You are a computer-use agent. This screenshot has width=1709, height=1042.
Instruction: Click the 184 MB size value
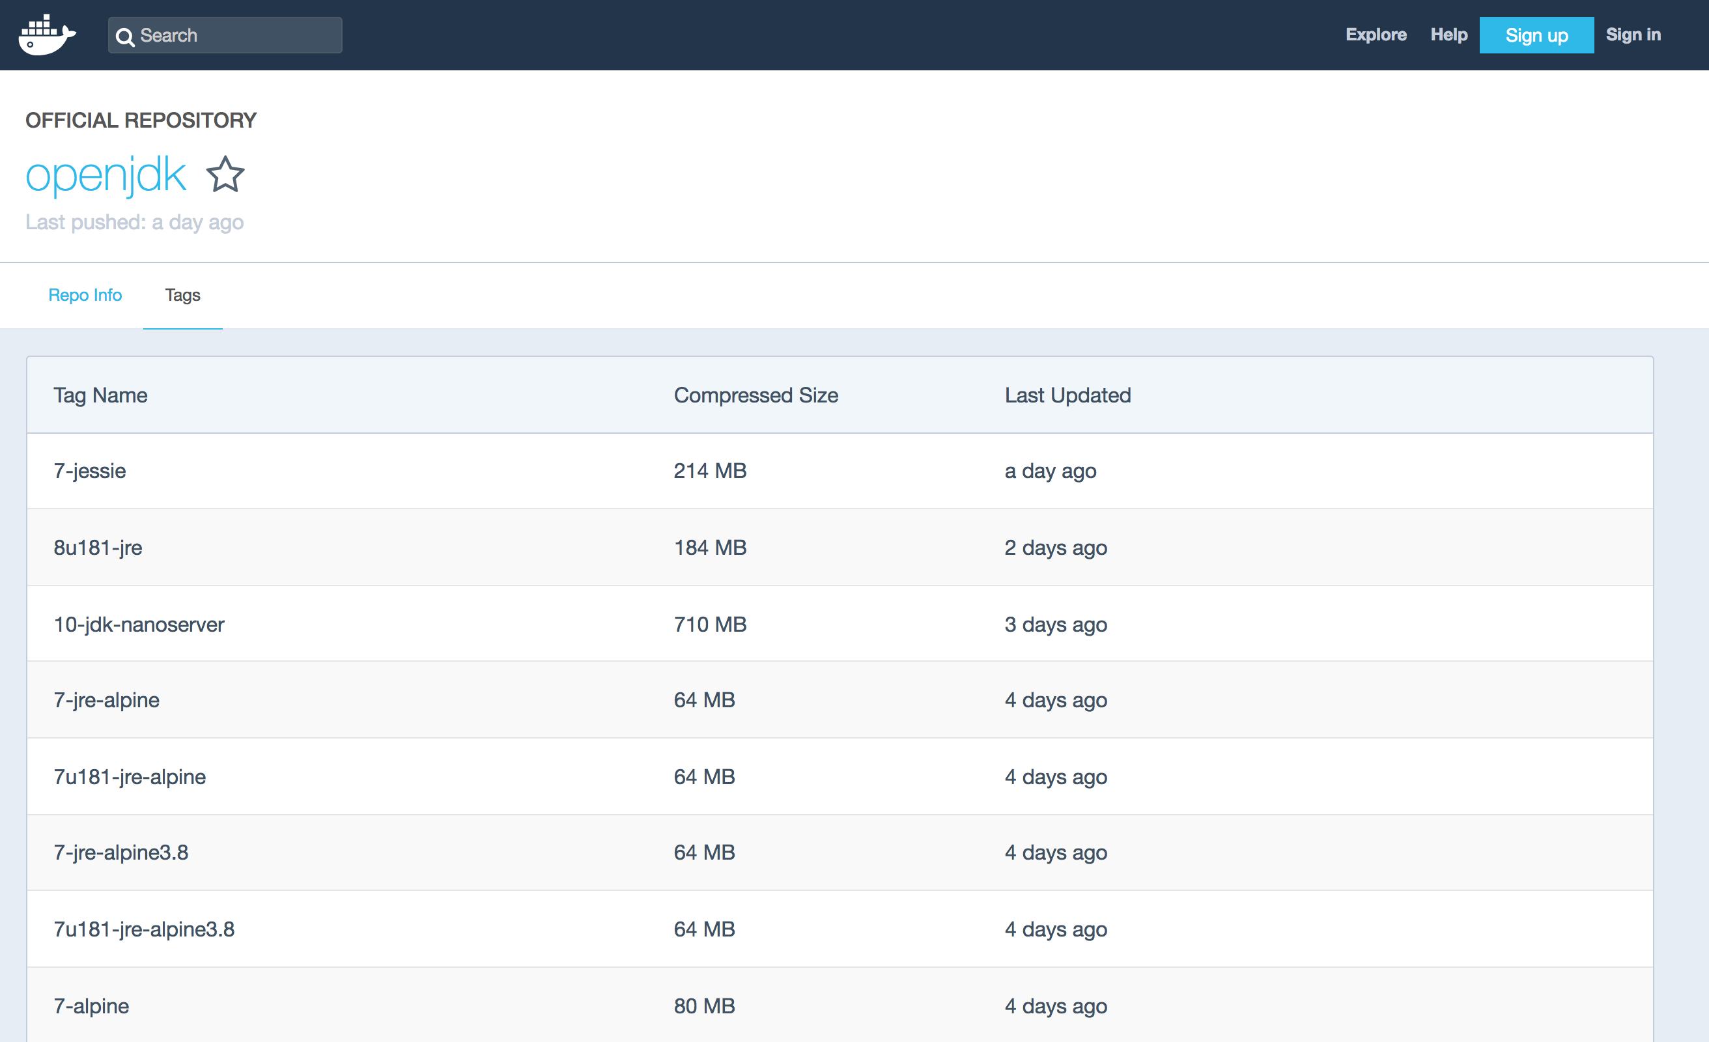tap(710, 548)
